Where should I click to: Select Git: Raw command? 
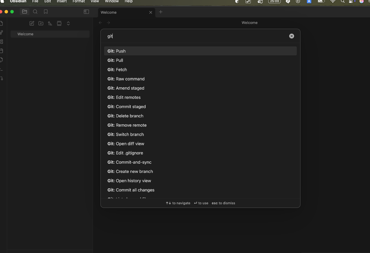coord(200,79)
